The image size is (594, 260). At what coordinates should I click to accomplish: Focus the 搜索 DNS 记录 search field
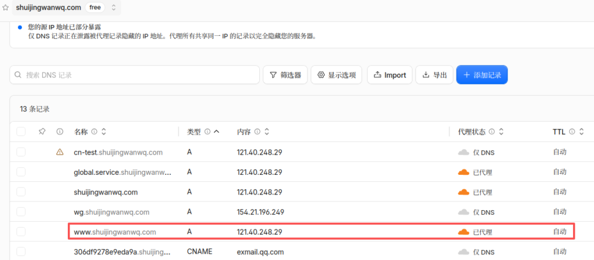135,75
